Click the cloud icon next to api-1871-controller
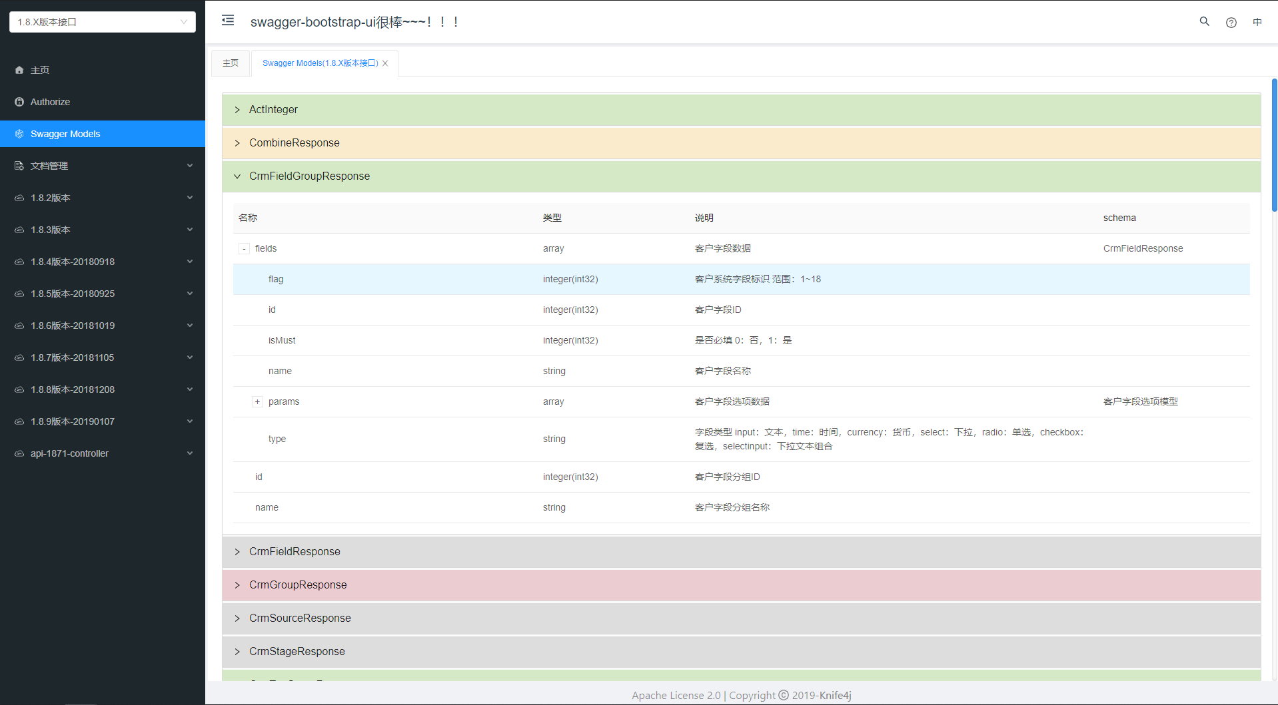Screen dimensions: 1278x705 (x=19, y=453)
